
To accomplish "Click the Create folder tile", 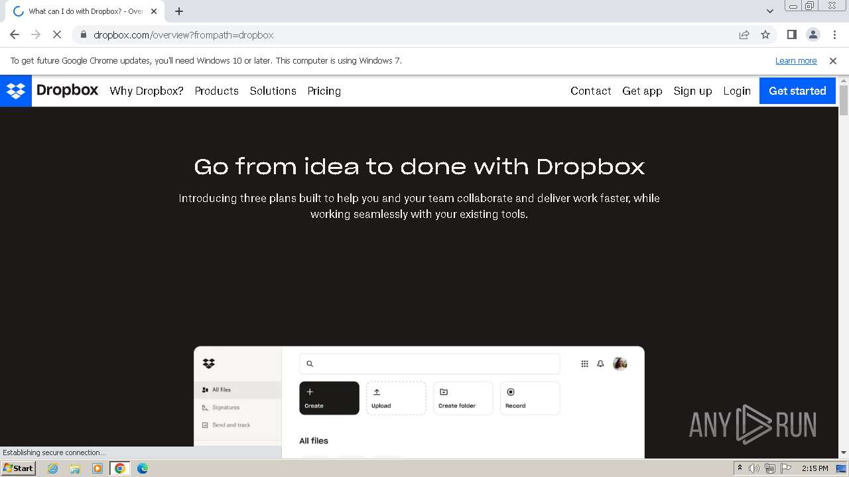I will 463,398.
